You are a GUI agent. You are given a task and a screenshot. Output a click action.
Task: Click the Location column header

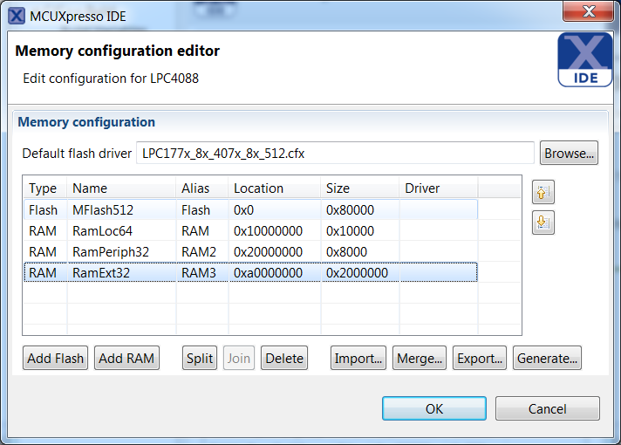(x=274, y=188)
